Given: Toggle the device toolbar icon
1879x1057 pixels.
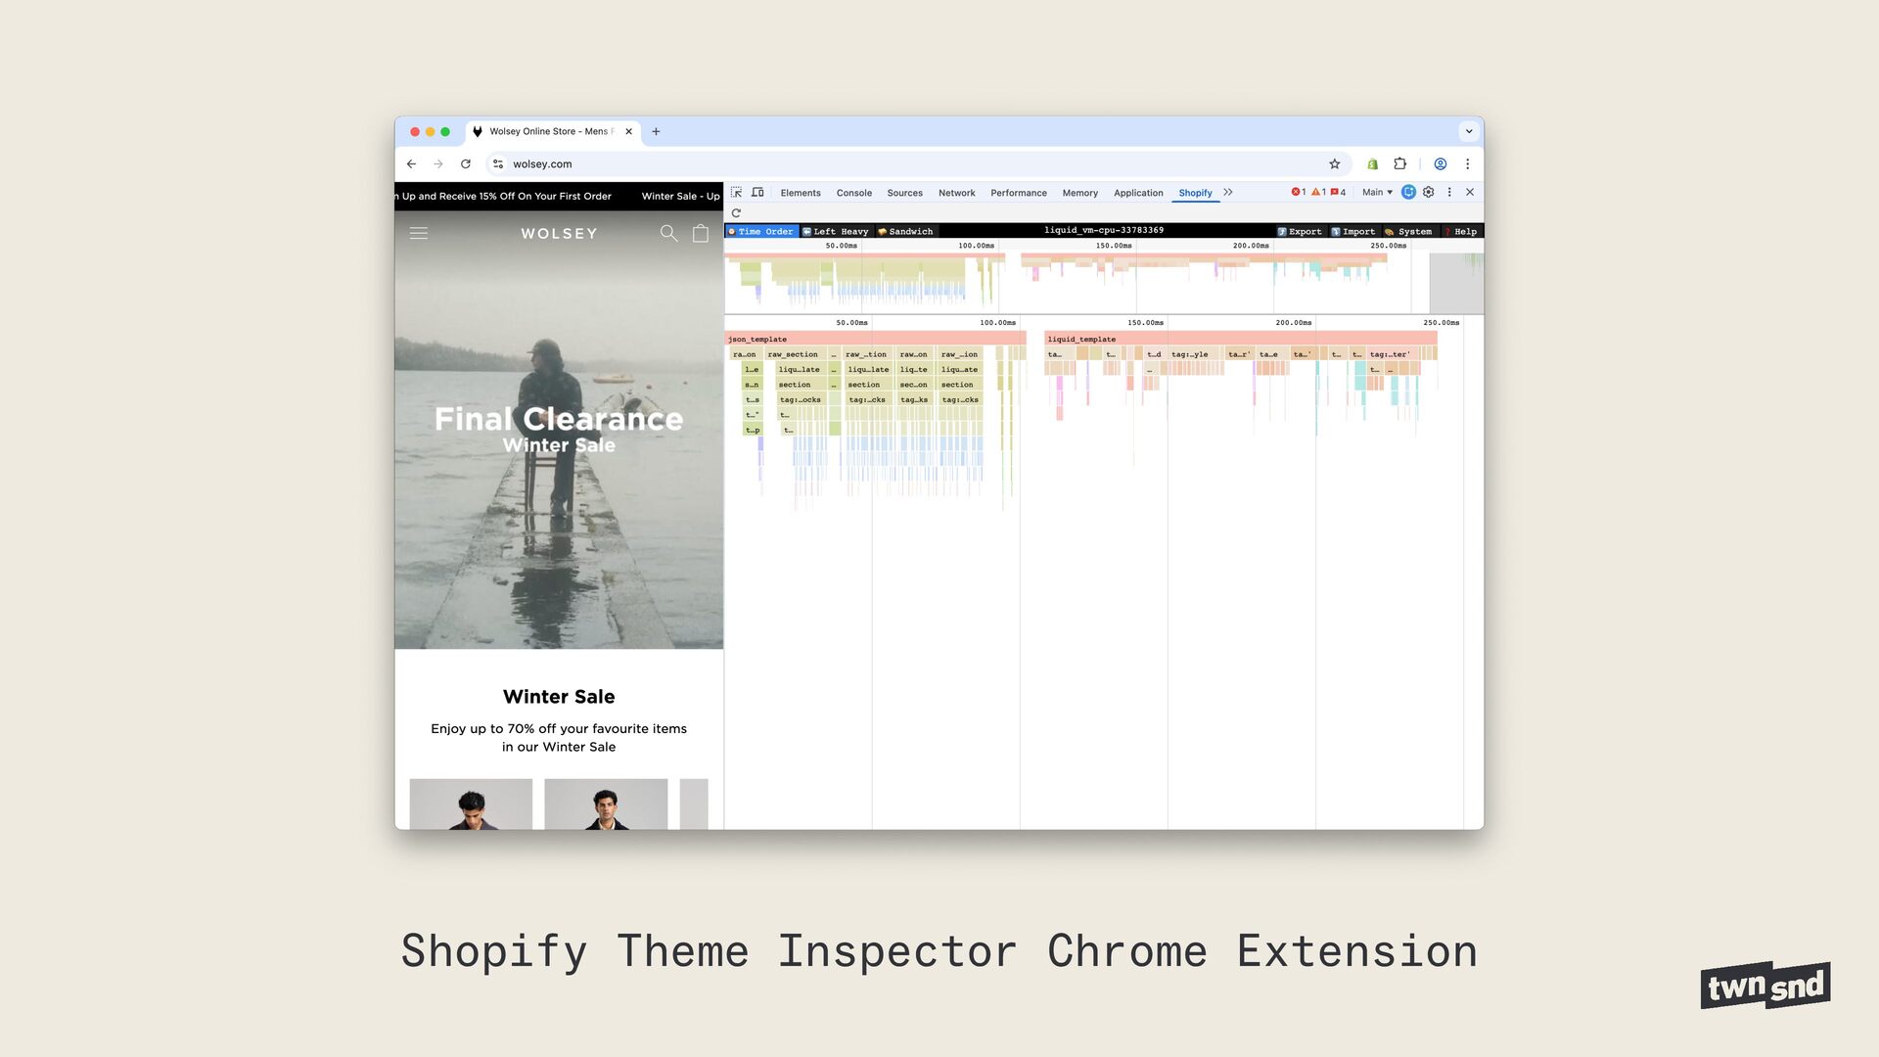Looking at the screenshot, I should [x=757, y=193].
